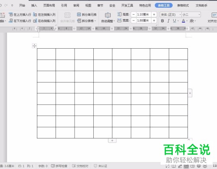Open the Insert (插入) tab
Viewport: 217px width, 169px height.
tap(34, 6)
